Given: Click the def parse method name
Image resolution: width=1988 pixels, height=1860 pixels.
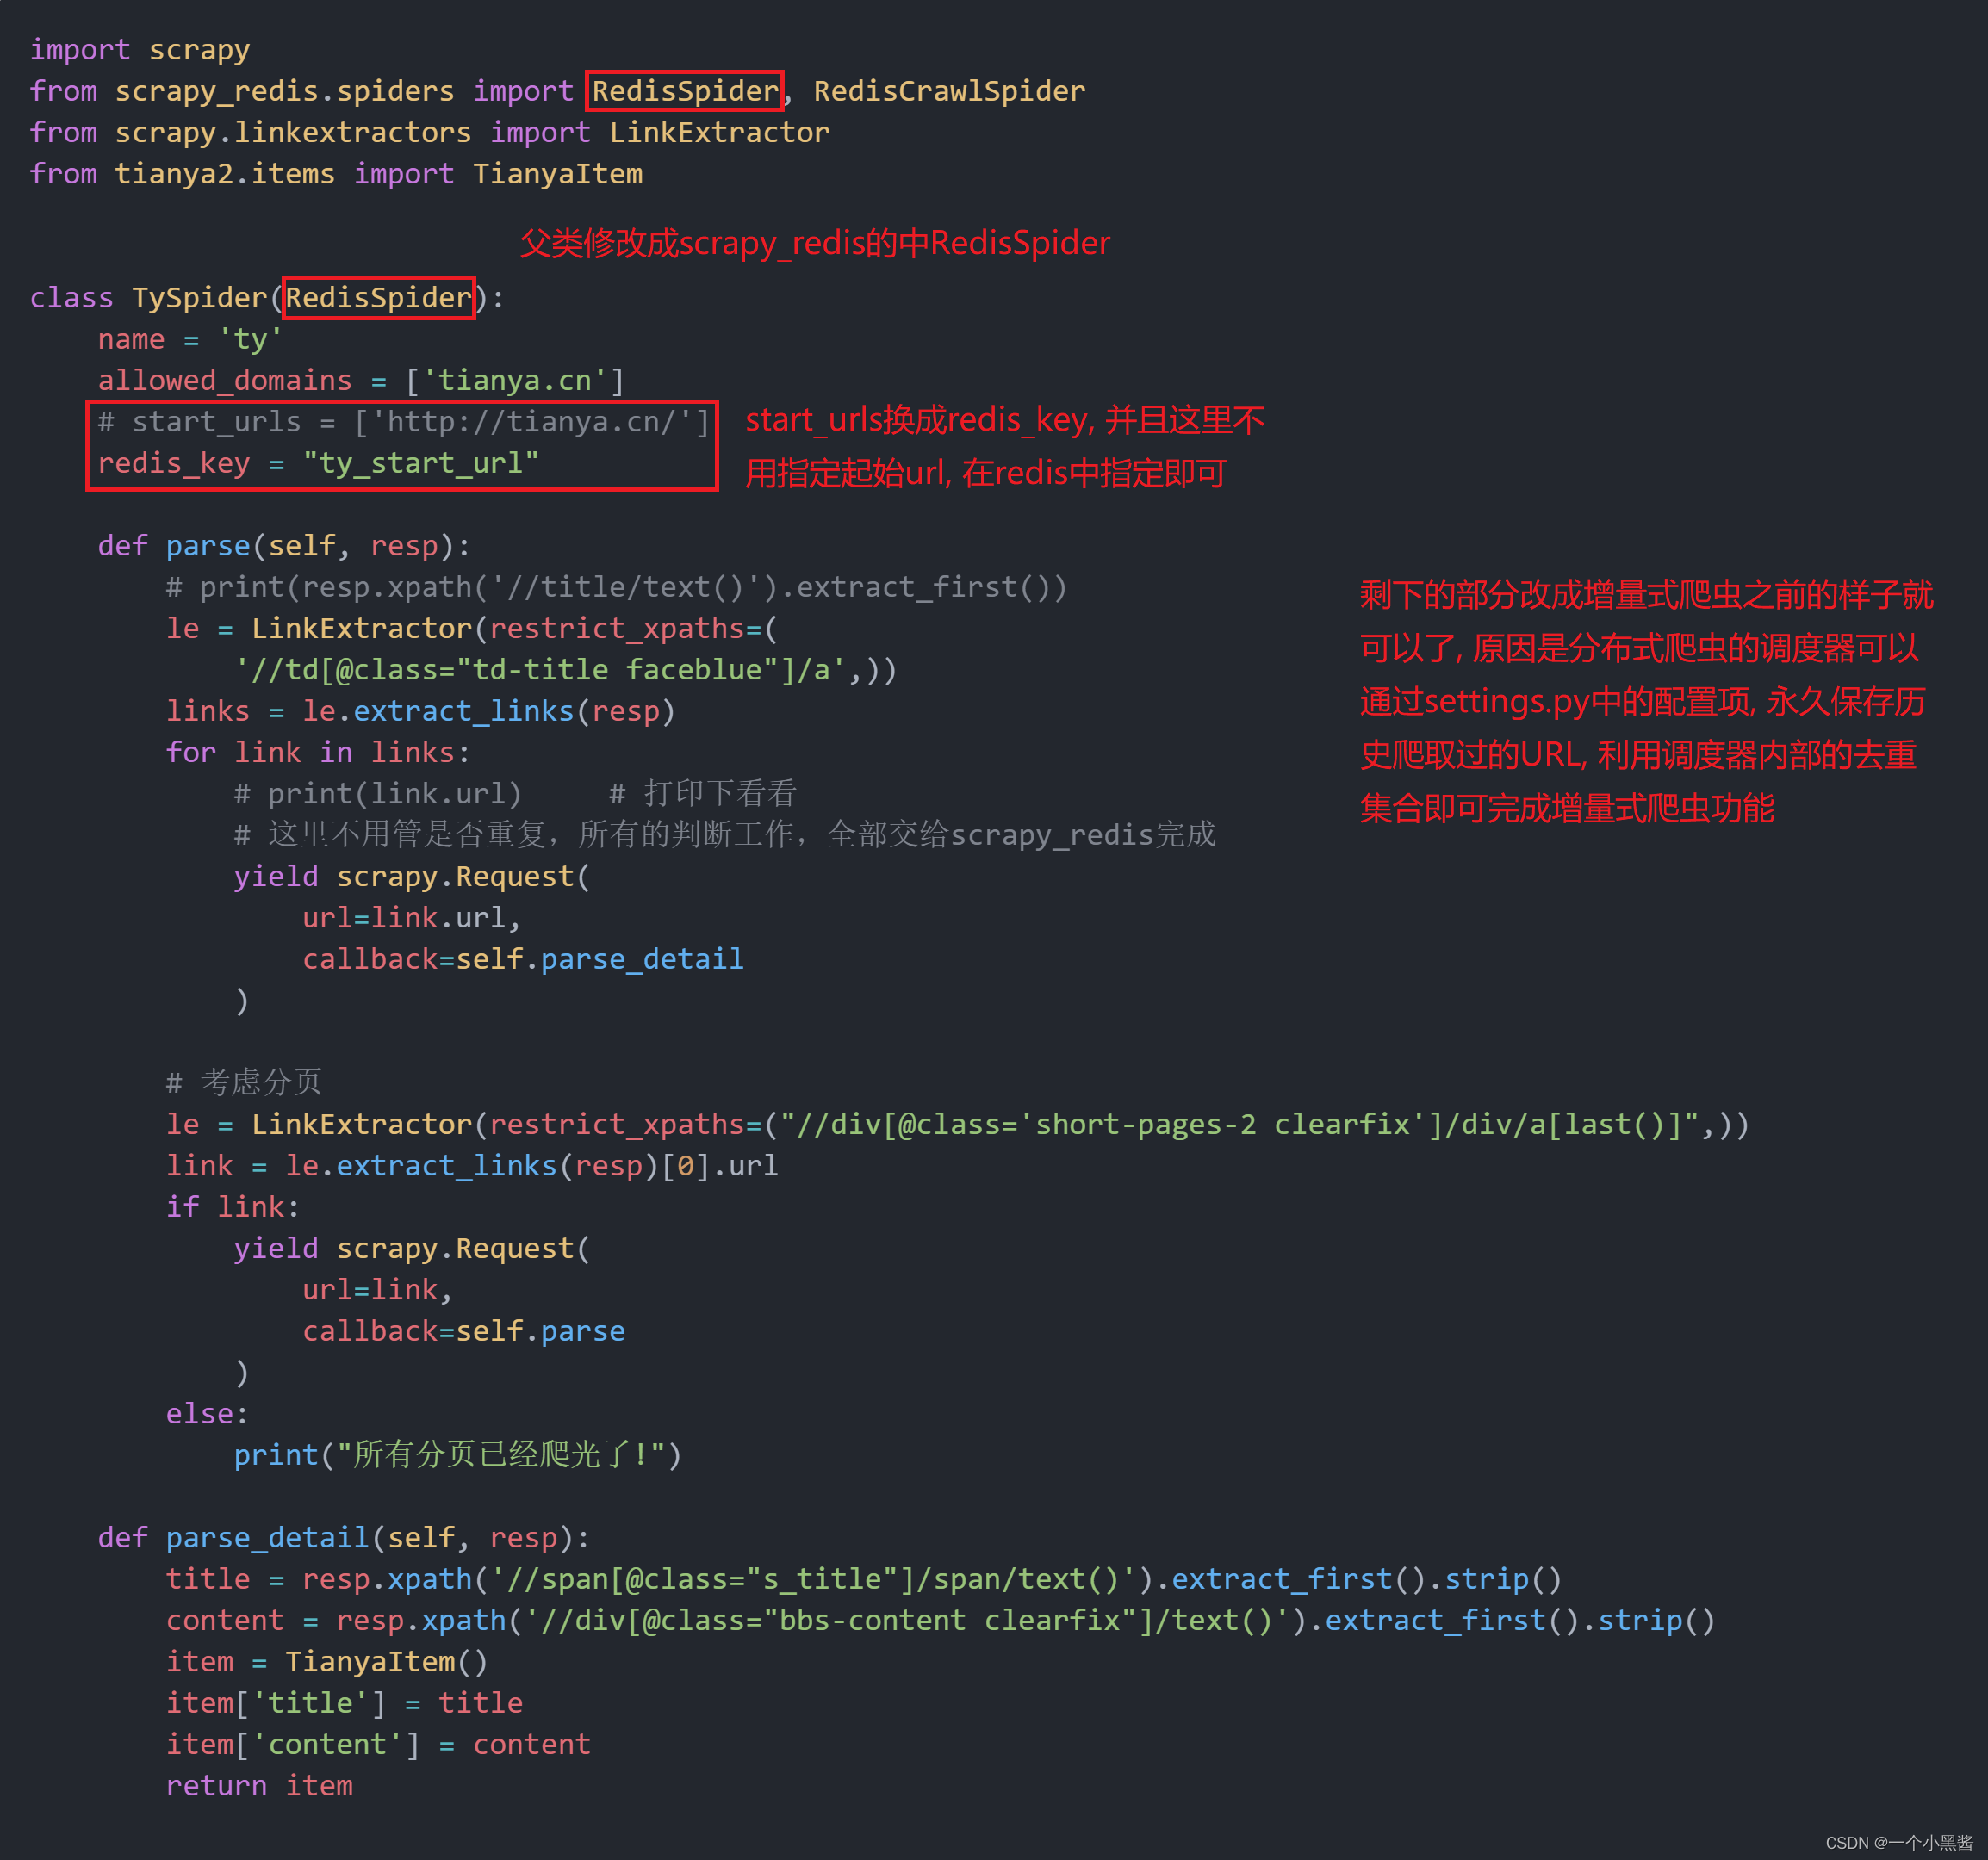Looking at the screenshot, I should (x=208, y=546).
